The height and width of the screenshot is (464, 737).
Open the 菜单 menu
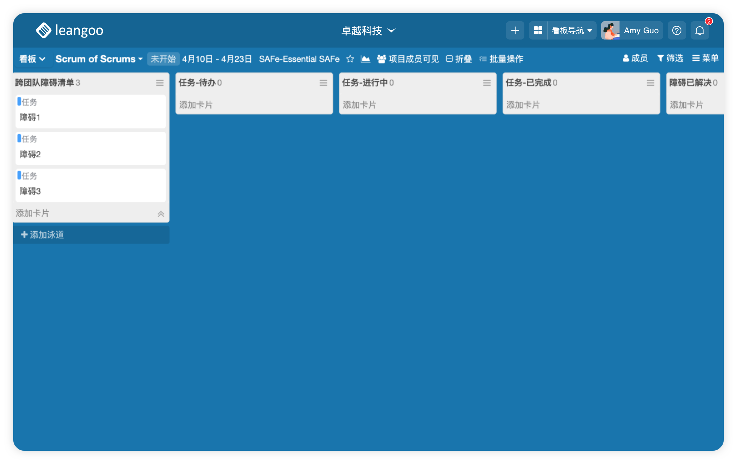coord(705,58)
